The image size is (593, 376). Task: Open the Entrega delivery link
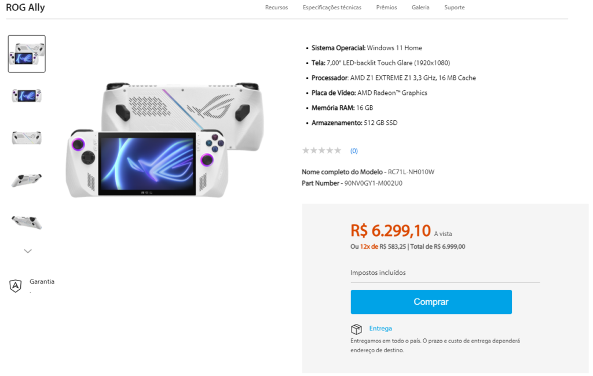pyautogui.click(x=380, y=329)
